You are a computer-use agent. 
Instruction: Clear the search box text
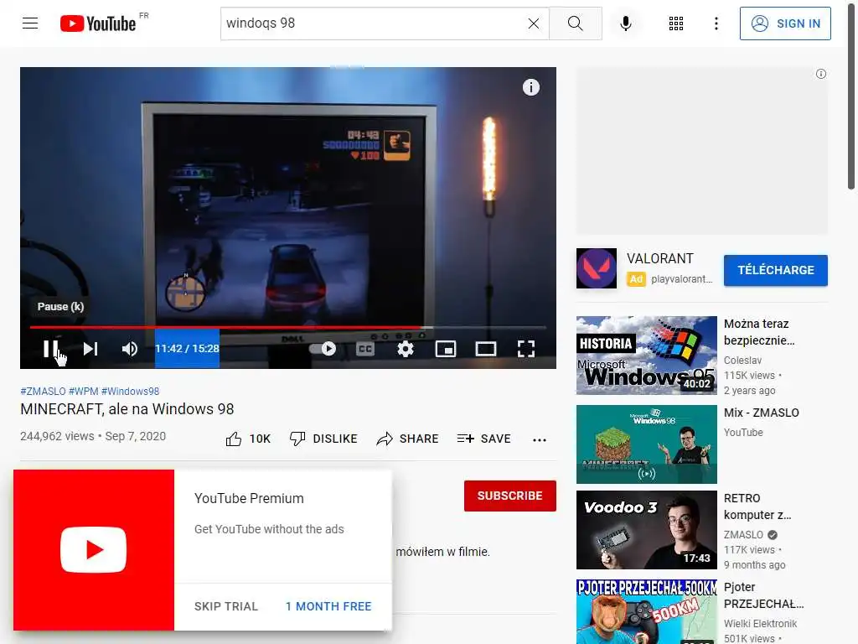pyautogui.click(x=533, y=23)
